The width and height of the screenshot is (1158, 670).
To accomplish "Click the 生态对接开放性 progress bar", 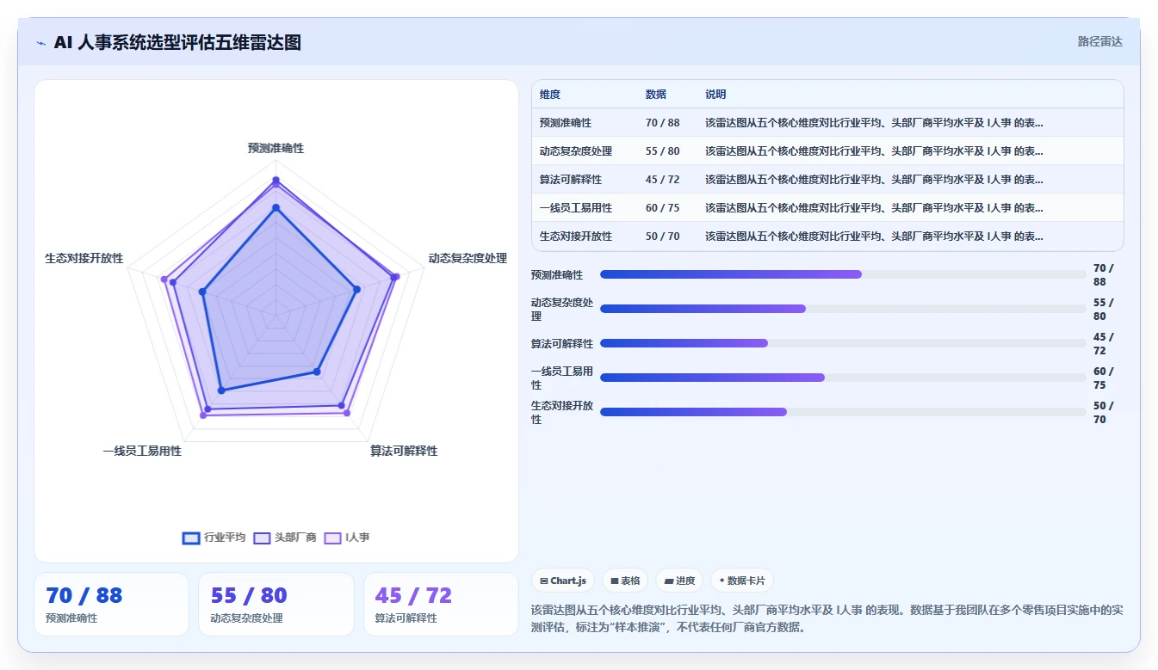I will pos(843,412).
